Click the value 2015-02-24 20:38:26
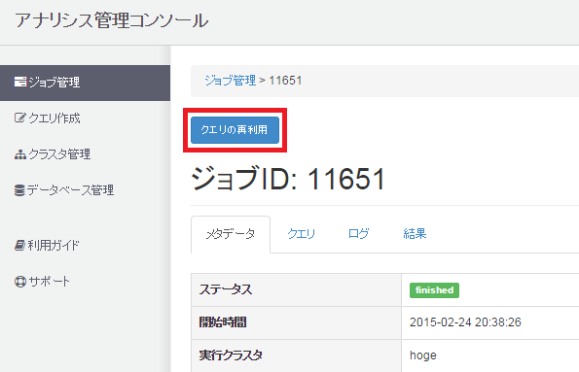 click(x=465, y=322)
